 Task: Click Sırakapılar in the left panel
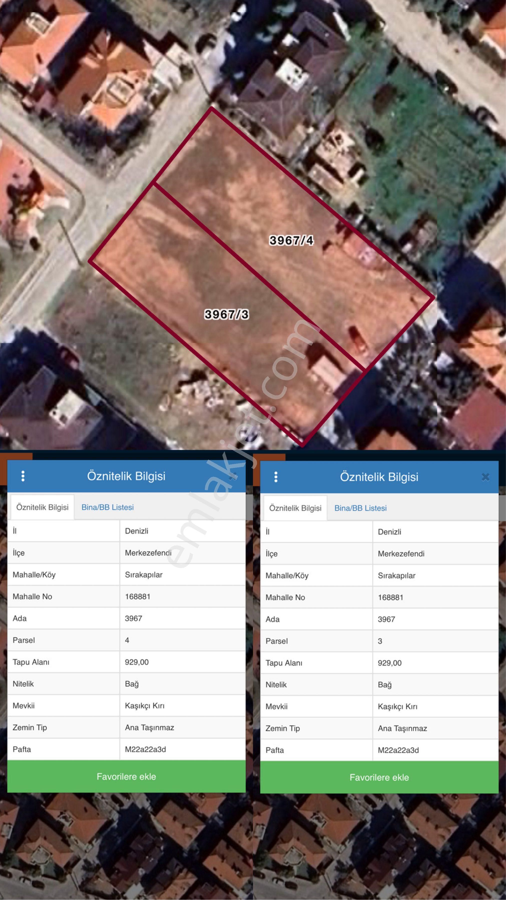click(144, 575)
